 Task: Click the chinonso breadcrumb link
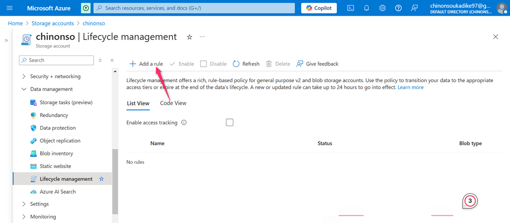[94, 24]
